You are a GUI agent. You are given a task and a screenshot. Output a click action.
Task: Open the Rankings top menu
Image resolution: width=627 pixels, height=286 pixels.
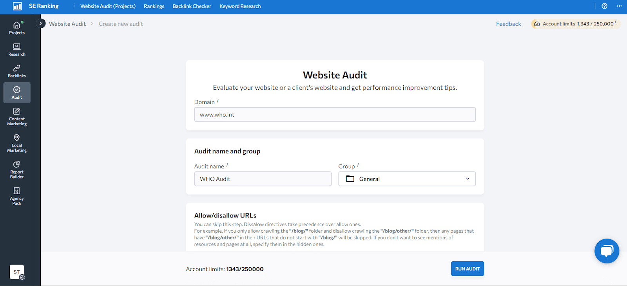pyautogui.click(x=154, y=6)
